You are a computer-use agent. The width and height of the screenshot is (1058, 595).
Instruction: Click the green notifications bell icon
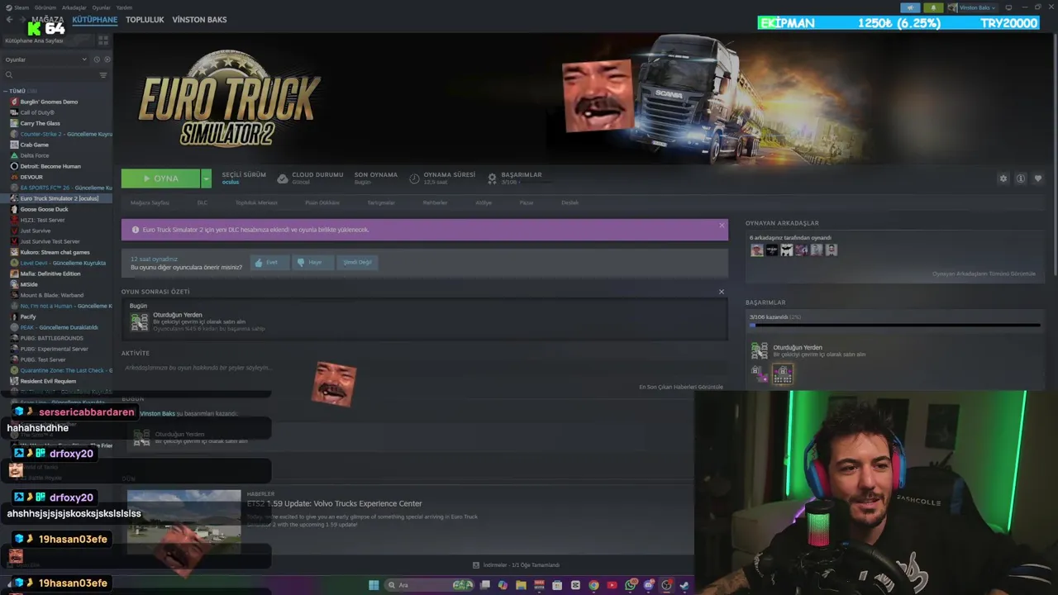coord(934,7)
